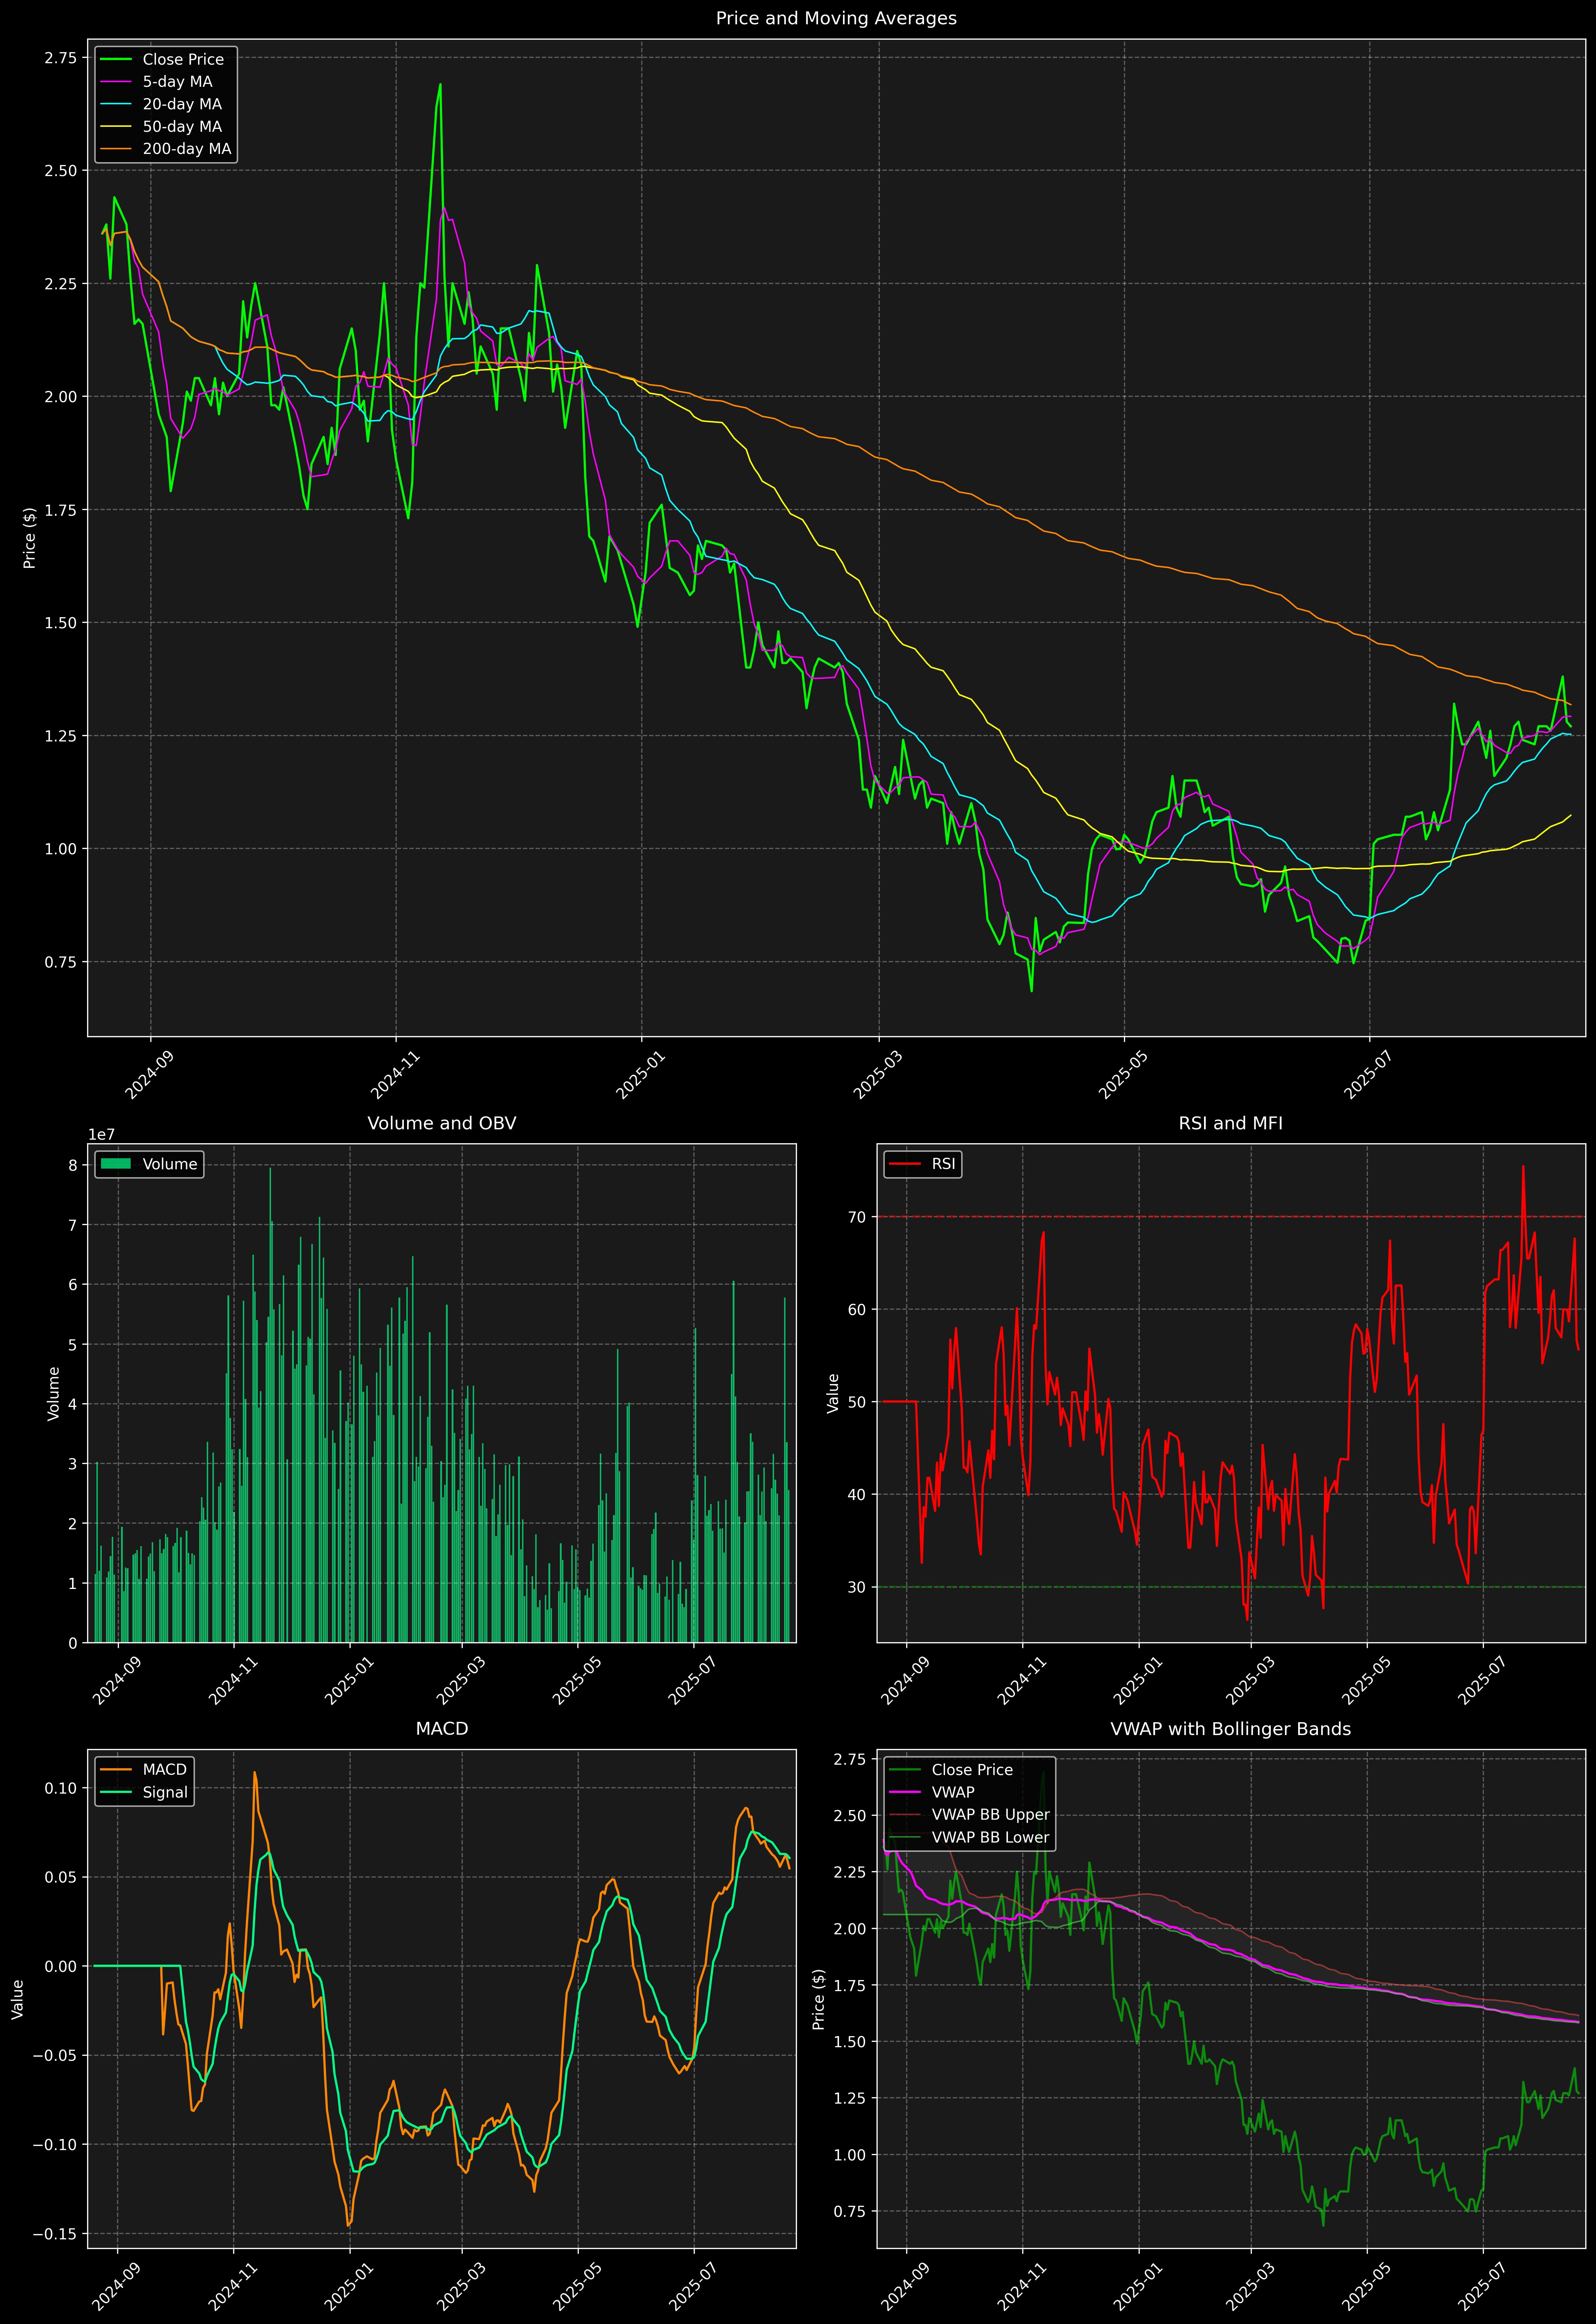The height and width of the screenshot is (2324, 1596).
Task: Click the Price and Moving Averages title
Action: tap(836, 18)
